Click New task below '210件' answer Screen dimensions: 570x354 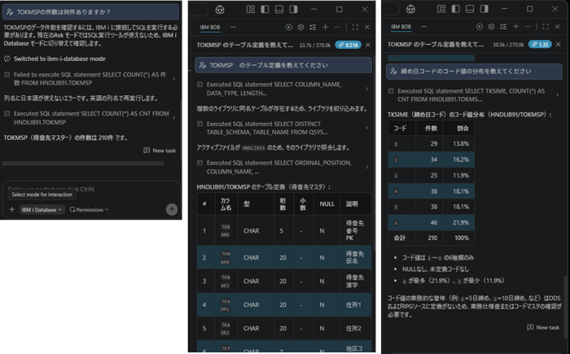[160, 151]
